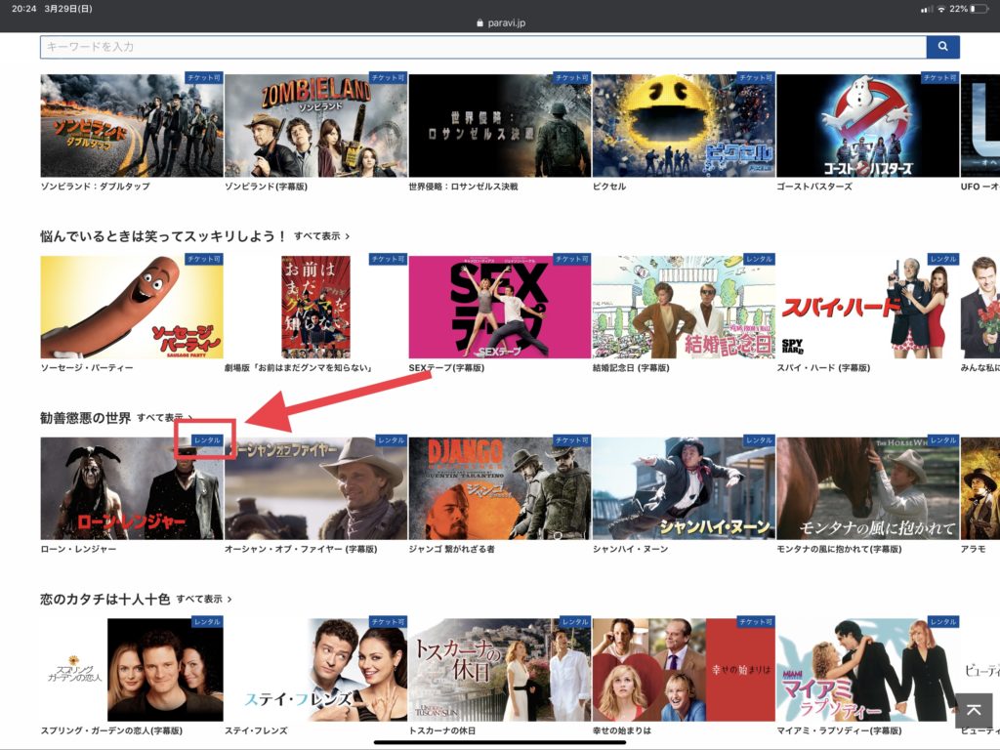Open スパイ・ハード (字幕版) thumbnail

(x=868, y=307)
